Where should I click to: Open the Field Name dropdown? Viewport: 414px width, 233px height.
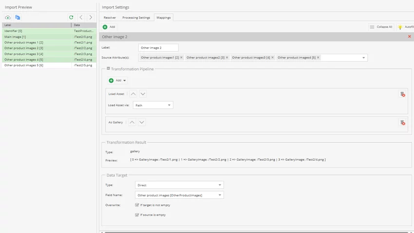click(x=179, y=195)
